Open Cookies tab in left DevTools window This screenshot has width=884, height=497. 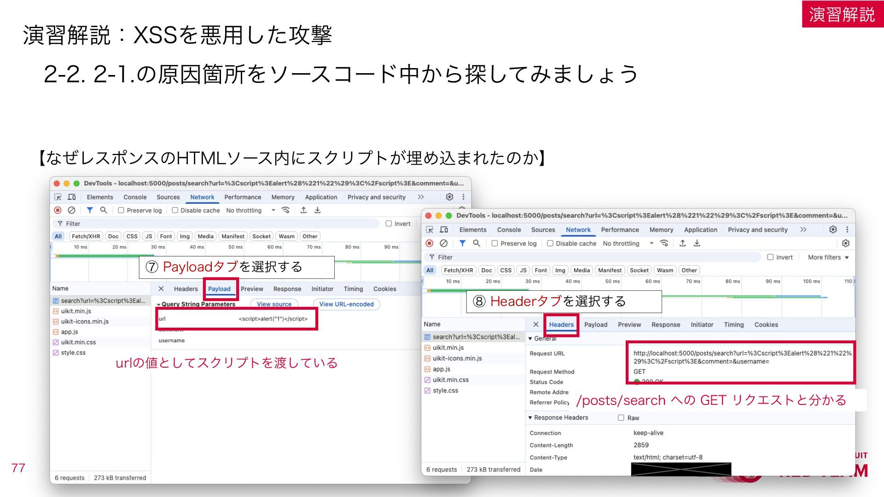coord(385,289)
